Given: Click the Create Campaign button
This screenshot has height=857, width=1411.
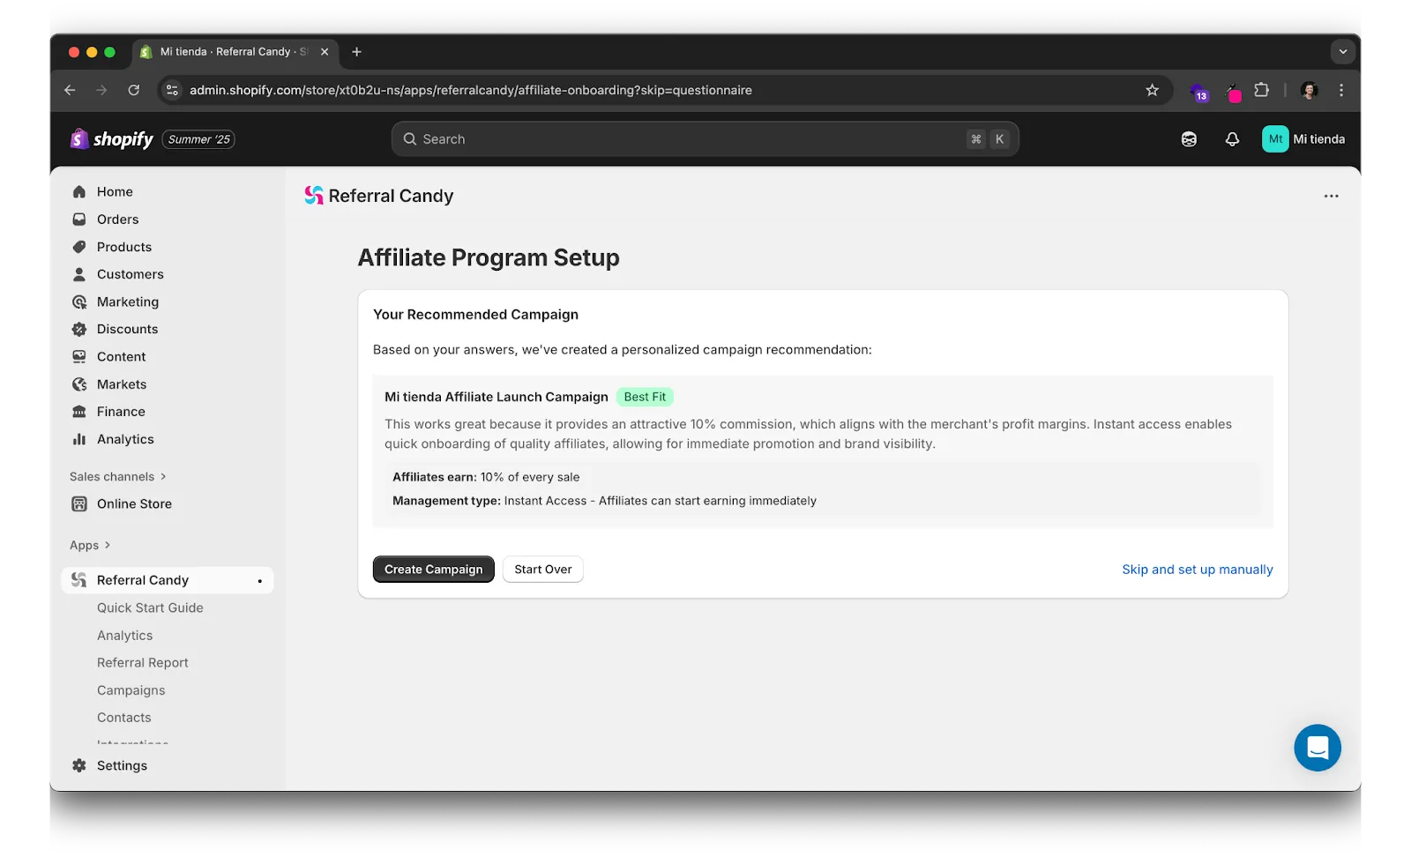Looking at the screenshot, I should tap(433, 569).
